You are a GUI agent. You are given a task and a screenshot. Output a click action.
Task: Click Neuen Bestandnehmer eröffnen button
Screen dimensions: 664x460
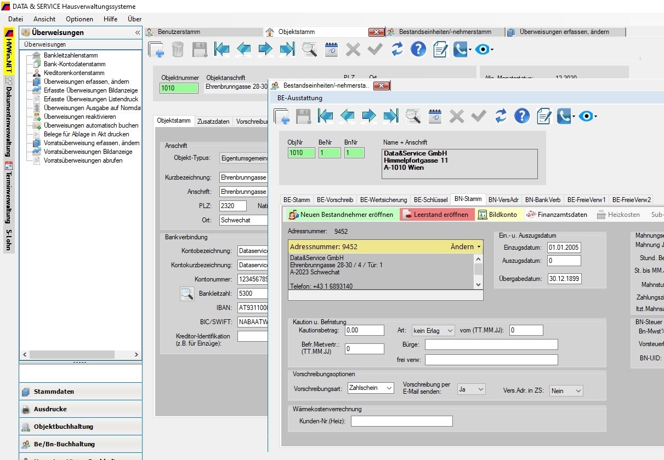tap(341, 215)
